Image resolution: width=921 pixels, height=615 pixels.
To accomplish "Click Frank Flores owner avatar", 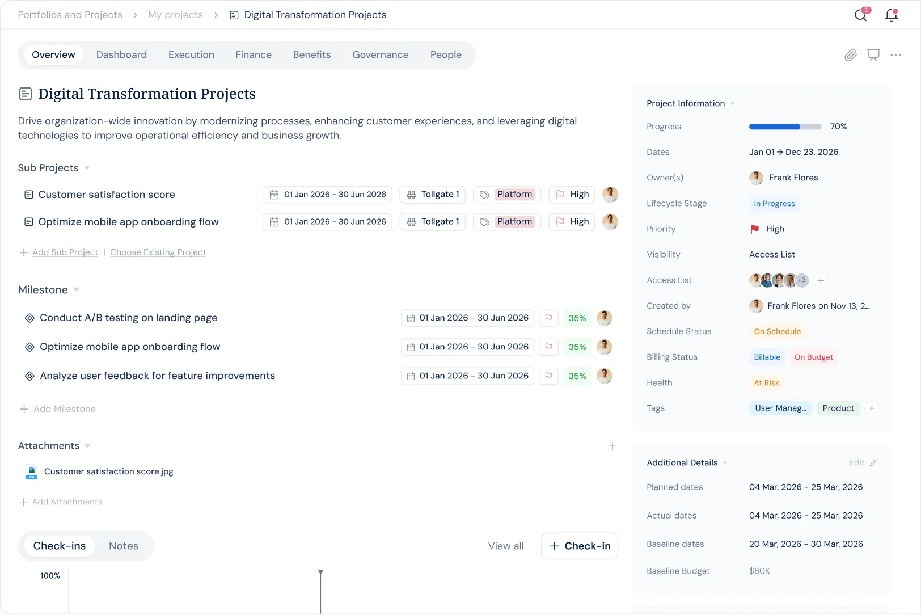I will click(x=756, y=178).
